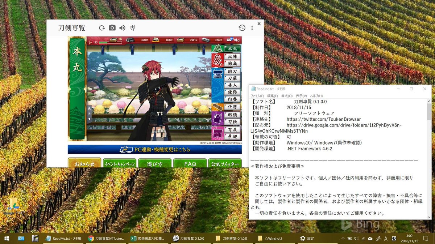Image resolution: width=435 pixels, height=244 pixels.
Task: Open 手入 repair menu
Action: tap(232, 85)
